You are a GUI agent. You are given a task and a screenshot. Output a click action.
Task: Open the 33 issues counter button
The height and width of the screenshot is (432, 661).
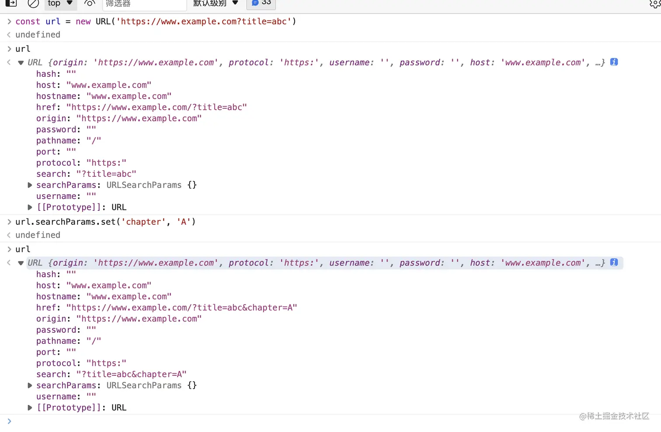tap(261, 3)
